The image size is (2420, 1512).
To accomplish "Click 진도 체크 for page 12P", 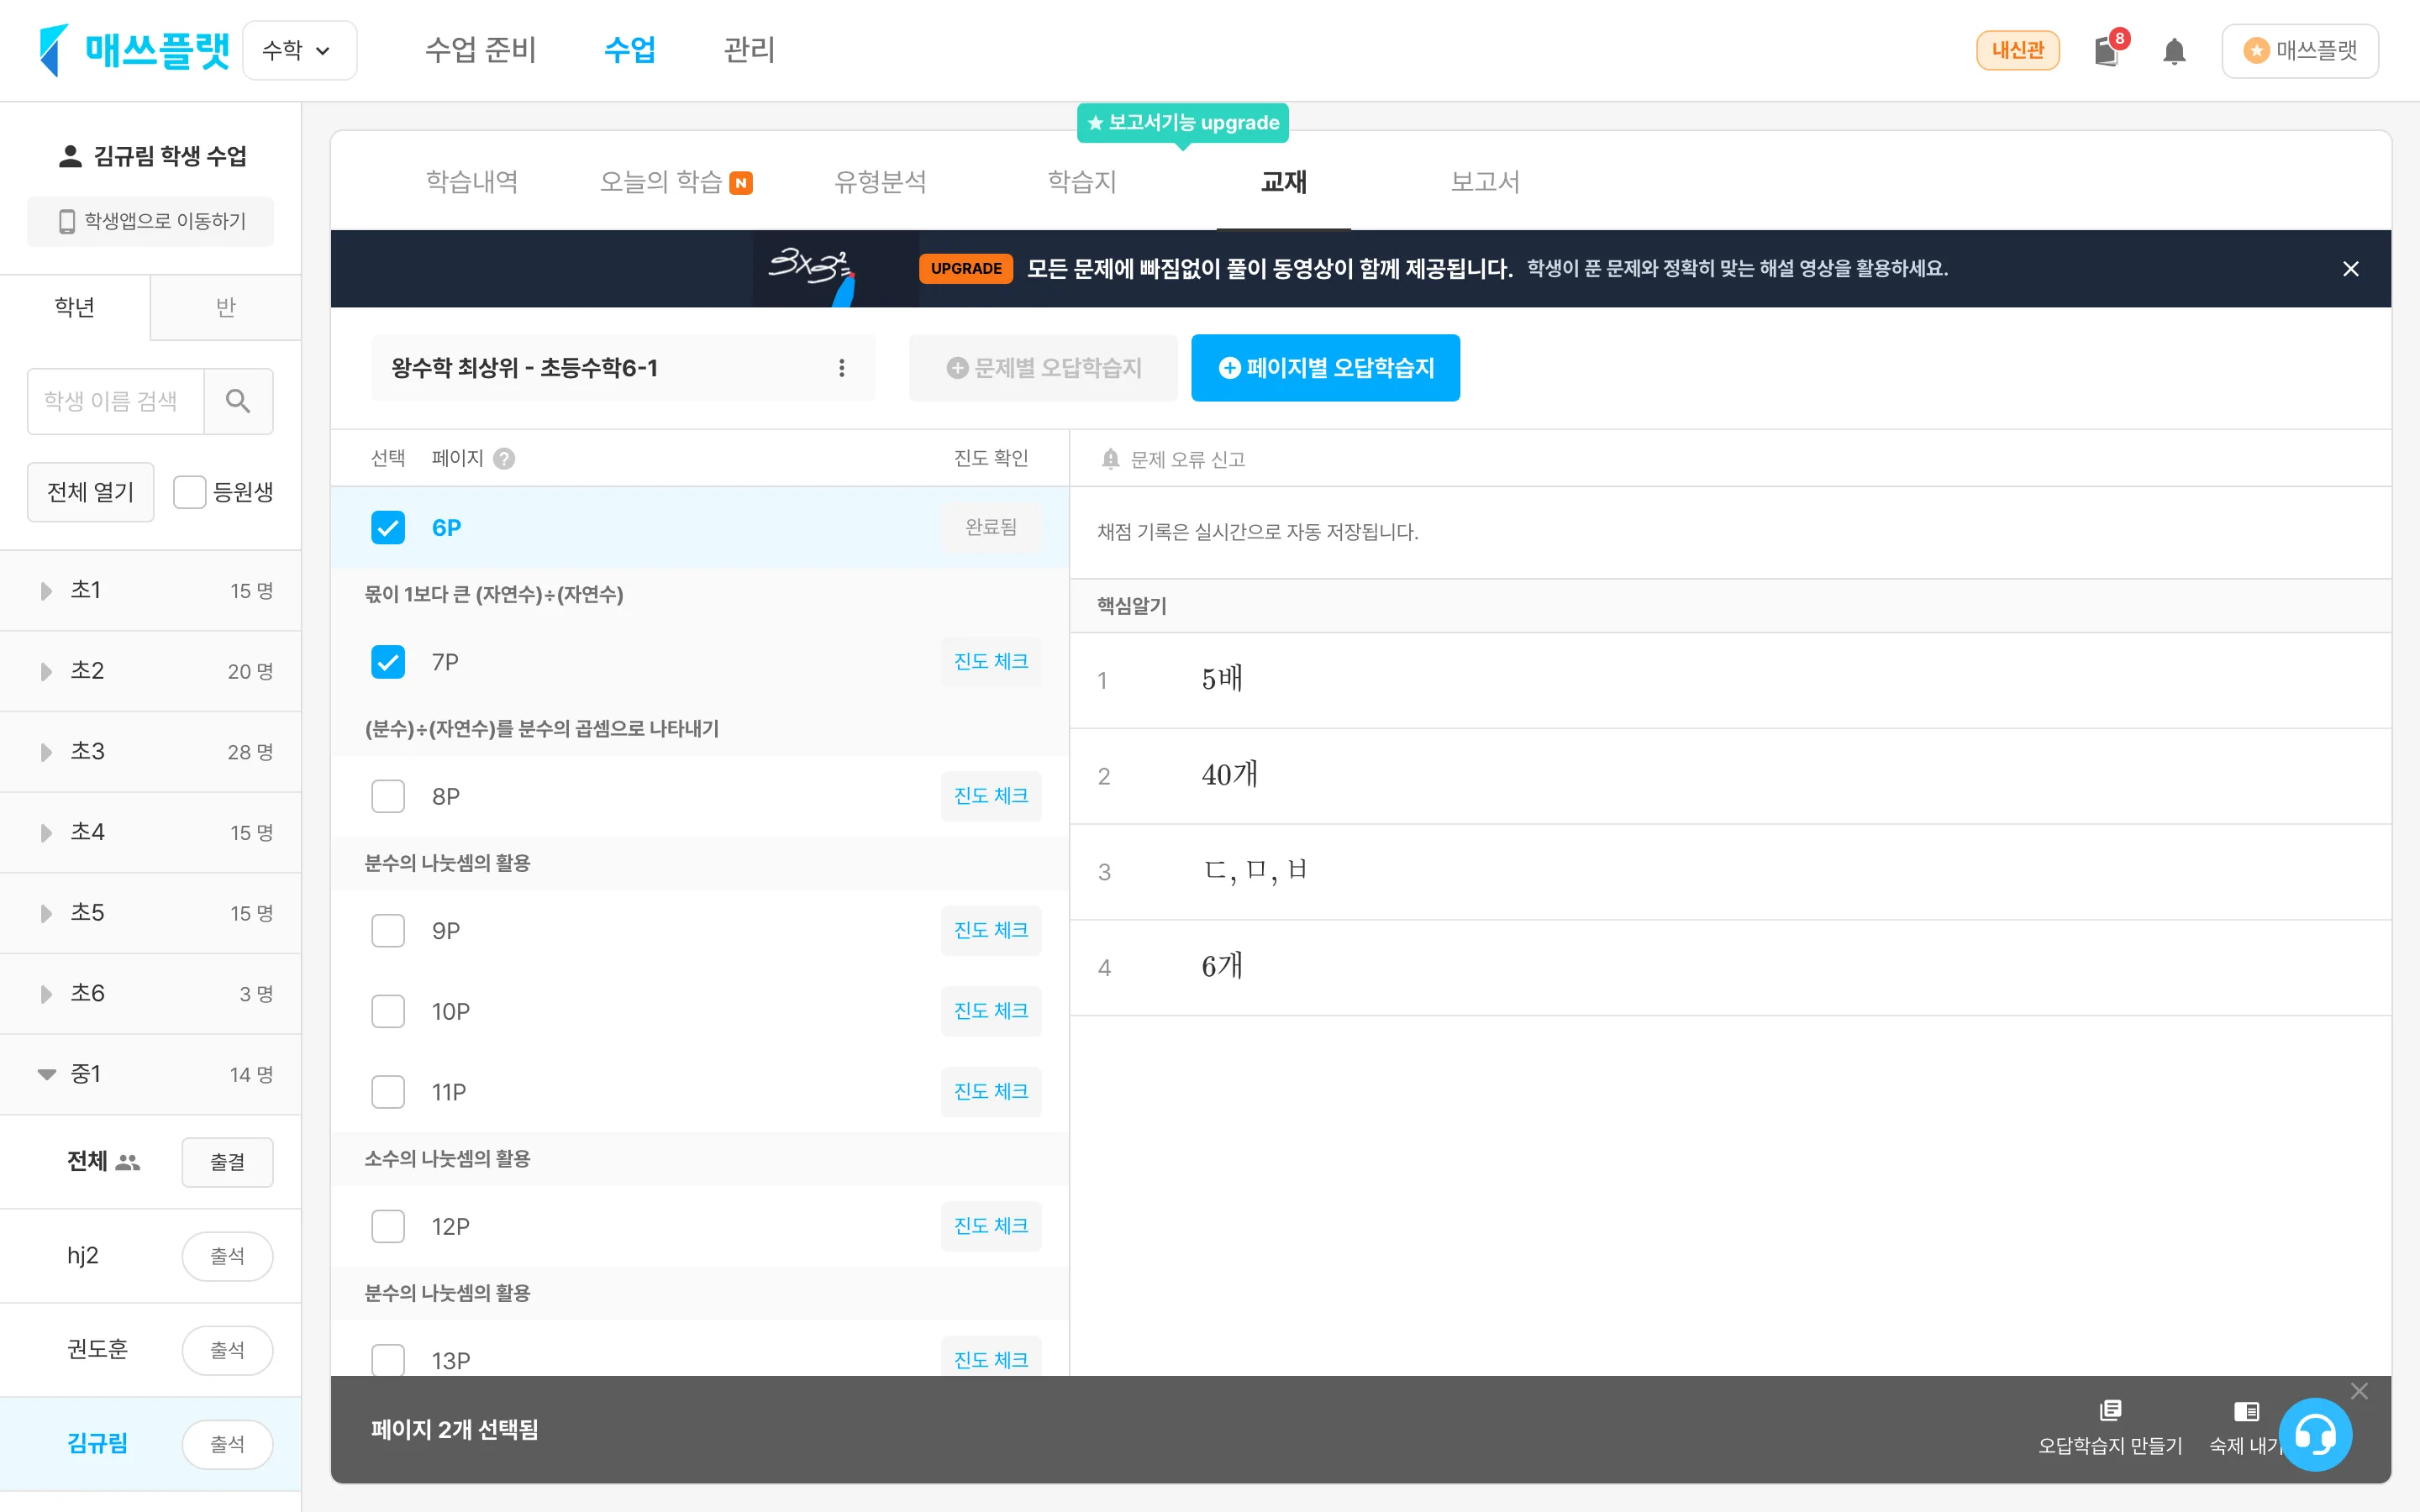I will (x=991, y=1226).
